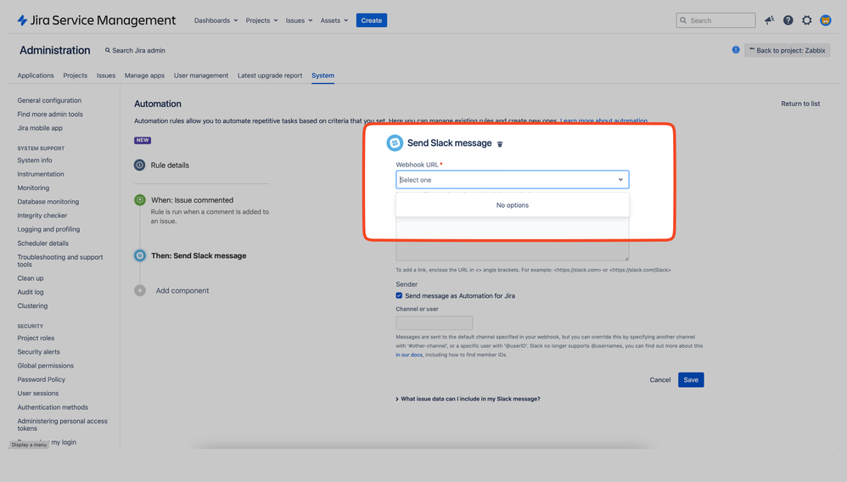Click the Add component plus icon
The image size is (847, 482).
[140, 291]
